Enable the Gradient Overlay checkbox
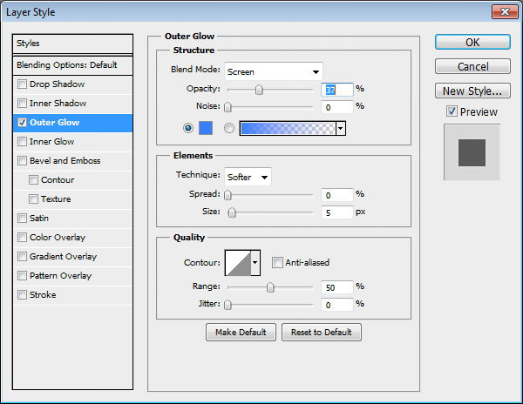The image size is (523, 404). 22,257
